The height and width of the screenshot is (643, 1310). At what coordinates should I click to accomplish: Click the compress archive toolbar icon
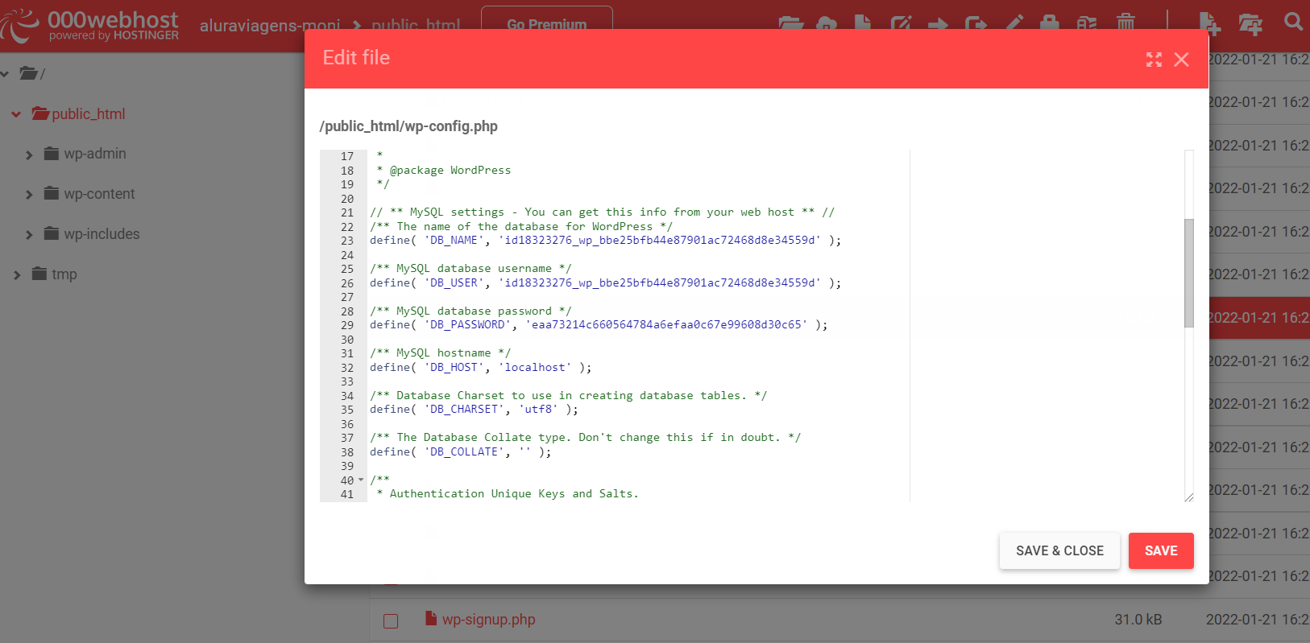click(1087, 23)
